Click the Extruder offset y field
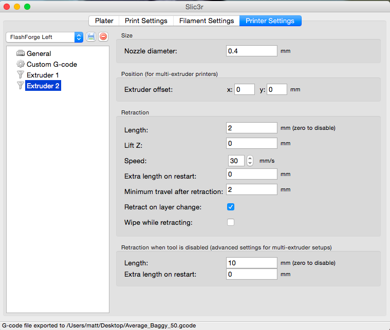The width and height of the screenshot is (390, 330). (x=276, y=89)
